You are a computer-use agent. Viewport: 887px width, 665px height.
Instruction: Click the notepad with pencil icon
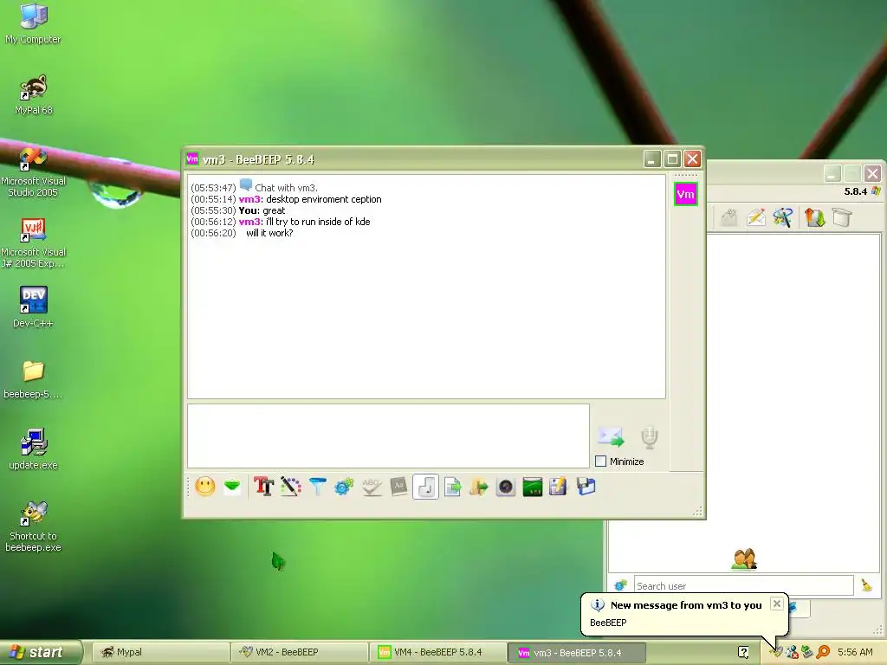(559, 487)
